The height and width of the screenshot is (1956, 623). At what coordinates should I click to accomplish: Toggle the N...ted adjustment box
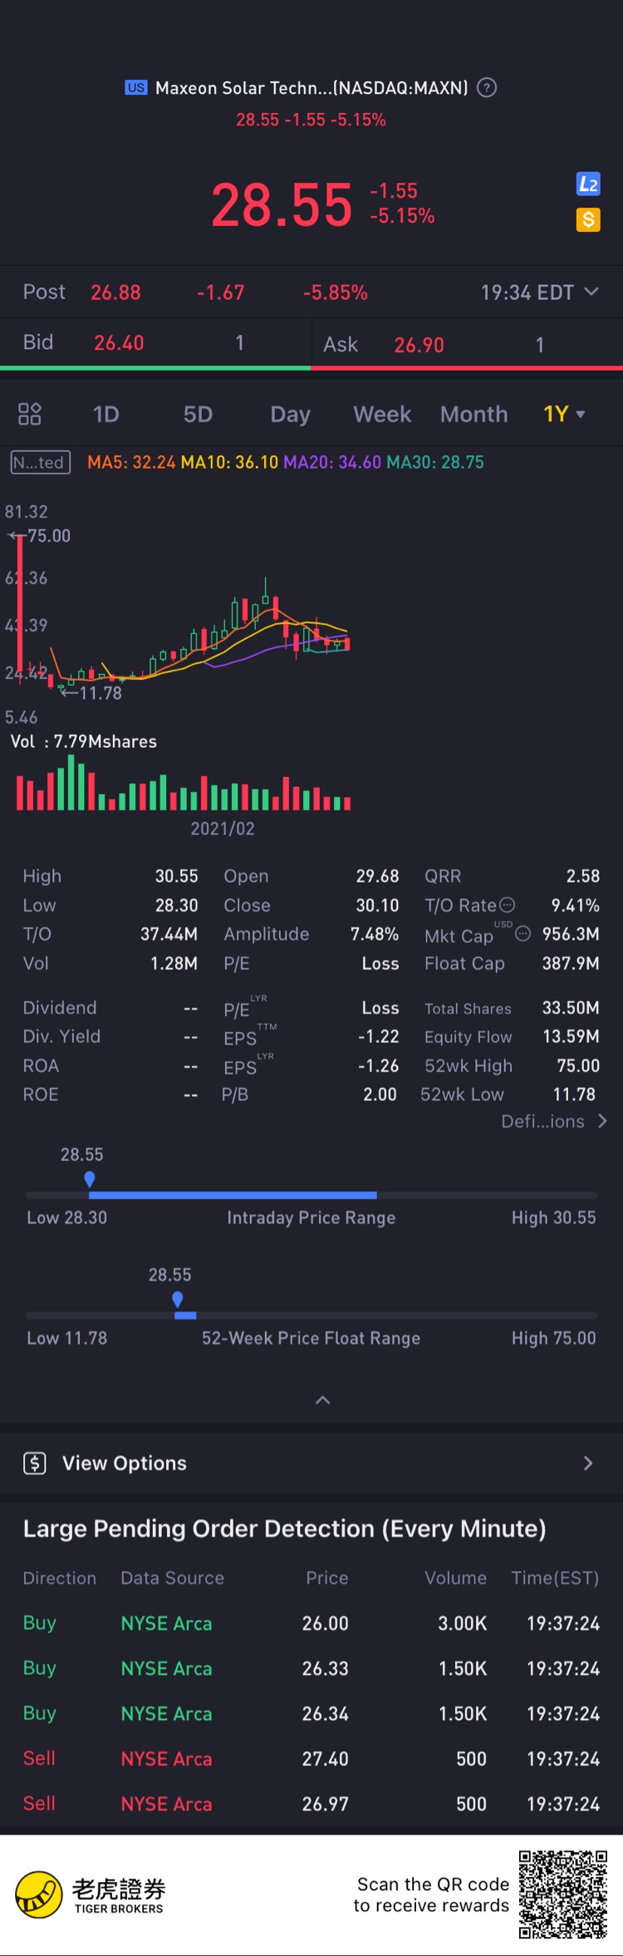tap(40, 462)
